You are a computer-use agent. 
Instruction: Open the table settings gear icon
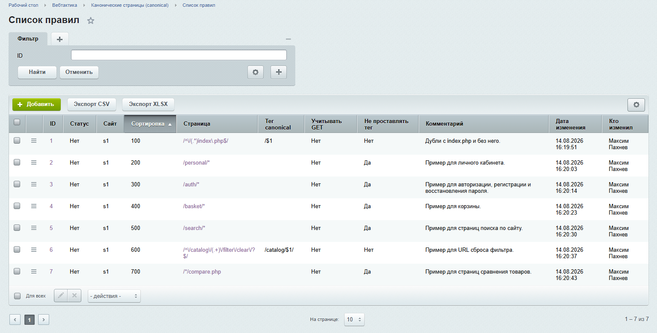coord(636,105)
